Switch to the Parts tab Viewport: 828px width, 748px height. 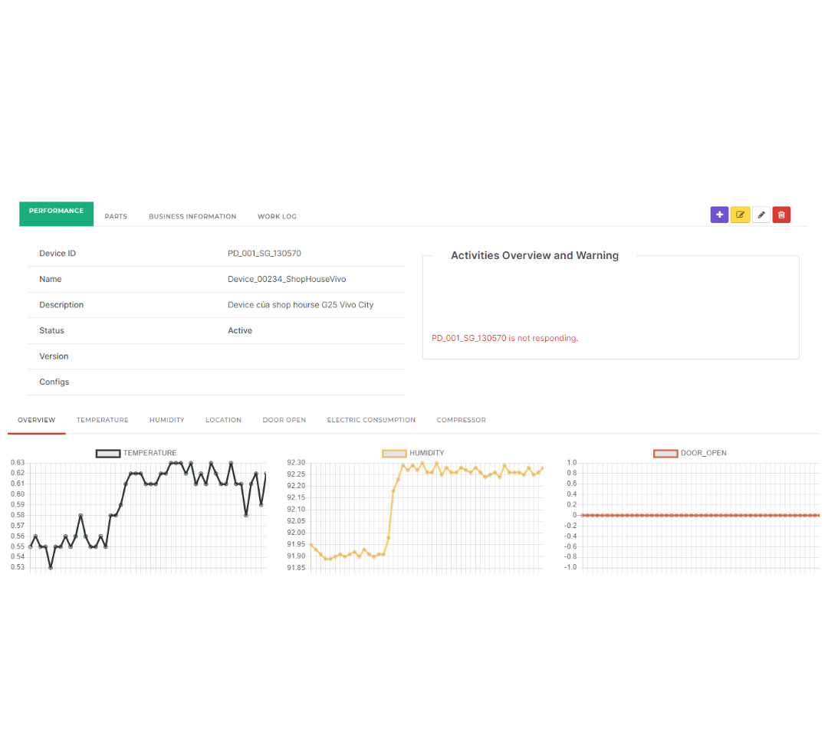(116, 217)
